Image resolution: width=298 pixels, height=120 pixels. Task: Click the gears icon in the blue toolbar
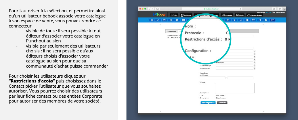247,20
